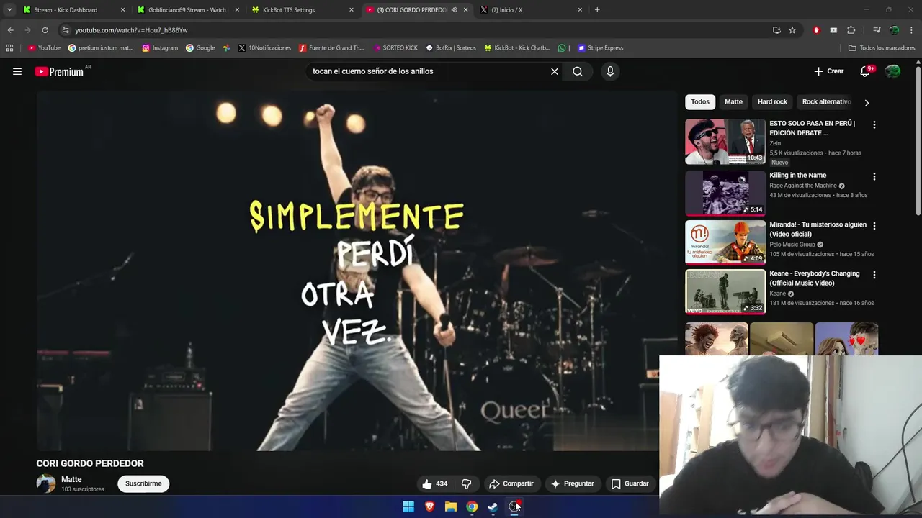The height and width of the screenshot is (518, 922).
Task: Open ESTO SOLO PASA EN PERÚ thumbnail
Action: (725, 142)
